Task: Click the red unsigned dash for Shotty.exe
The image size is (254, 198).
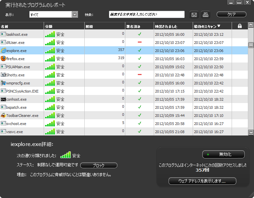Action: coord(140,75)
